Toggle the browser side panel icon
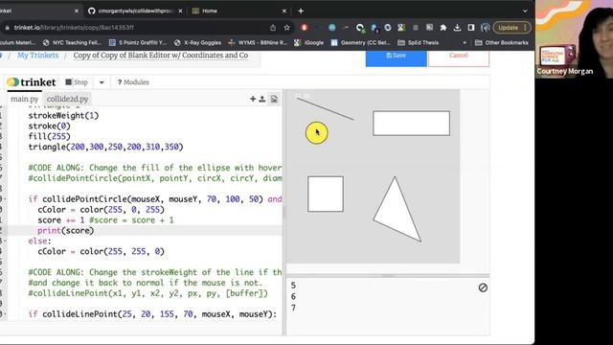Screen dimensions: 613x345 coord(471,28)
